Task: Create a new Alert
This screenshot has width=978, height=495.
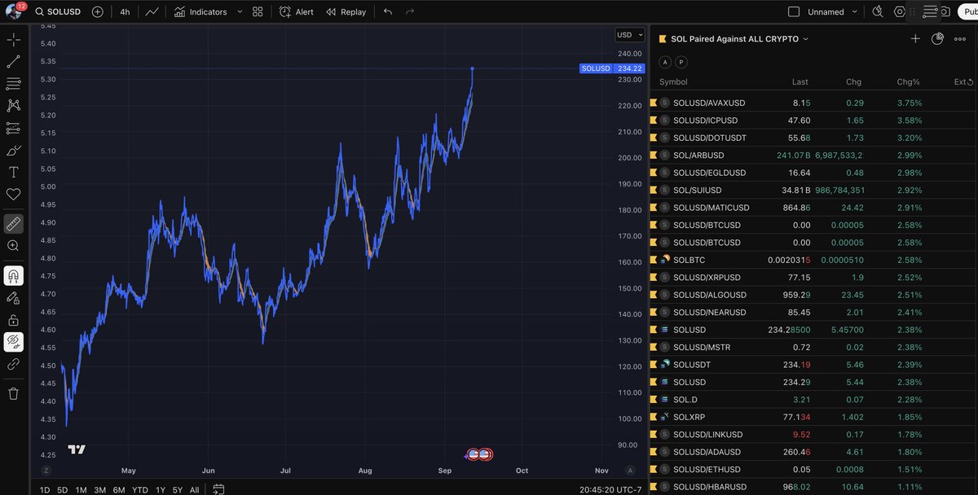Action: click(x=297, y=12)
